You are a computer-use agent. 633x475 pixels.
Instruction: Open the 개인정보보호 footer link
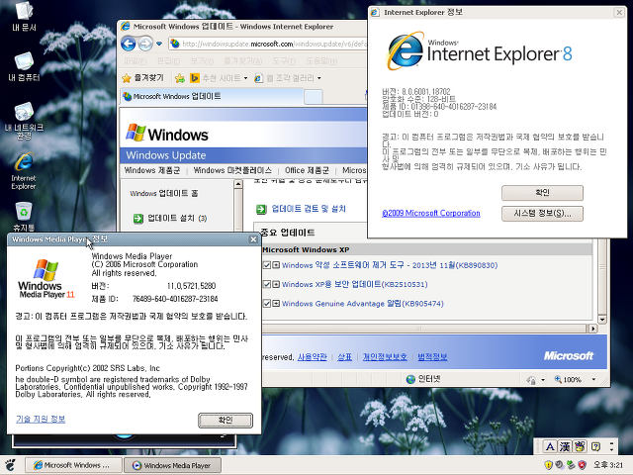(x=385, y=357)
